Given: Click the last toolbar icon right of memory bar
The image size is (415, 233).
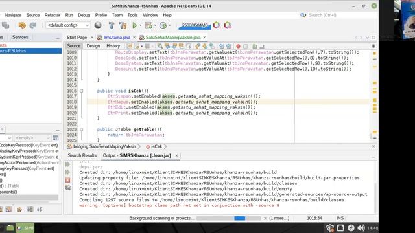Looking at the screenshot, I should [228, 25].
